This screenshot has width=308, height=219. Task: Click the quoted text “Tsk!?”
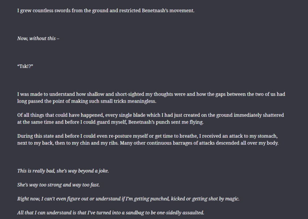click(x=25, y=66)
